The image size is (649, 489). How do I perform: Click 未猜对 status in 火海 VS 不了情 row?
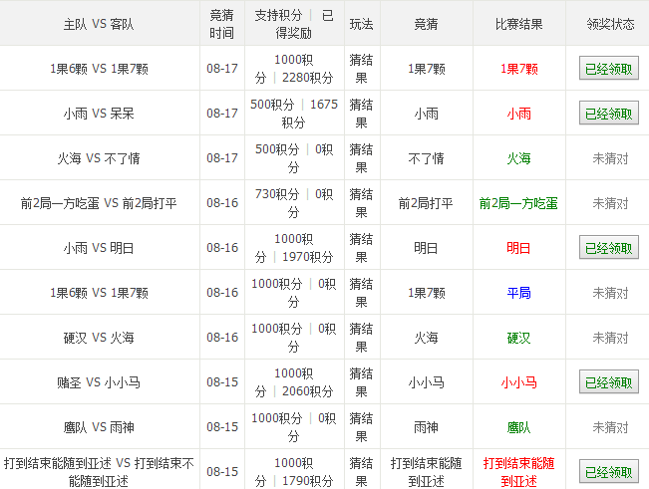610,158
